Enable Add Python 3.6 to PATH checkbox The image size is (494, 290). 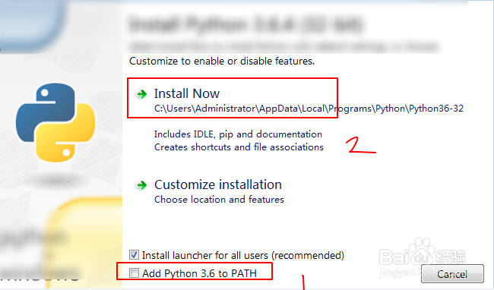(134, 273)
